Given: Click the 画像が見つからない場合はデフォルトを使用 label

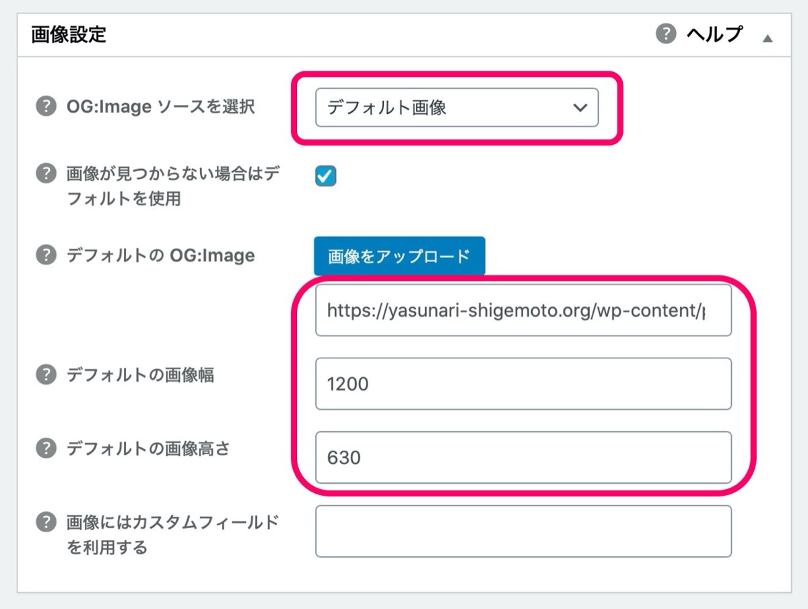Looking at the screenshot, I should pos(173,187).
